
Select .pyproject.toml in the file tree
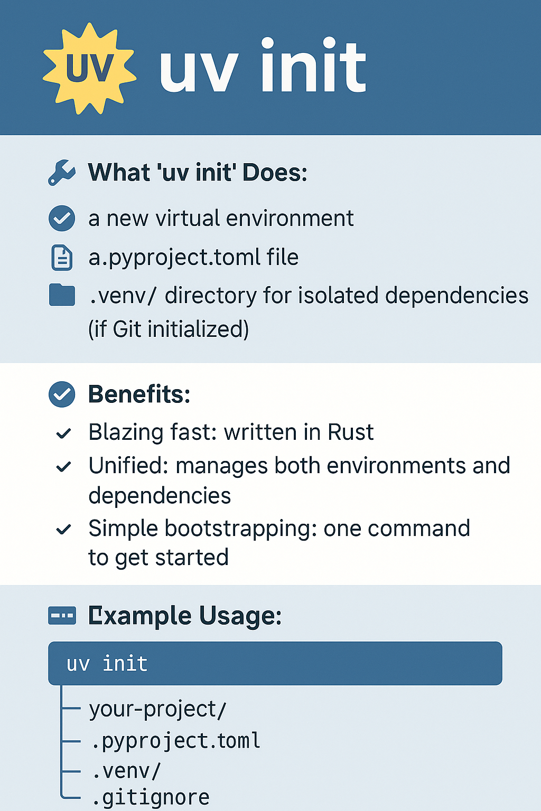pyautogui.click(x=175, y=741)
